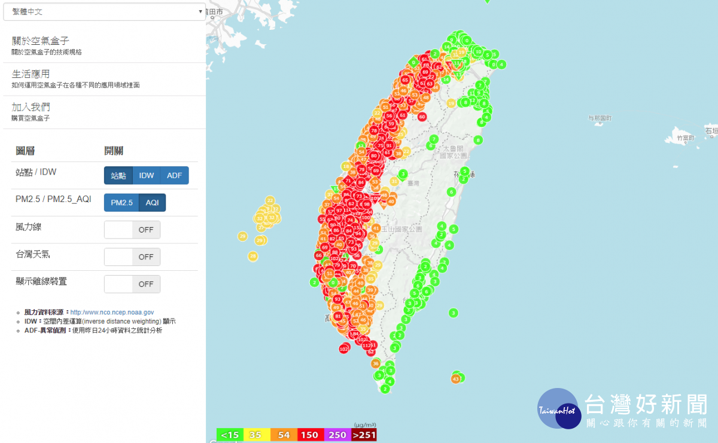
Task: Toggle the 風力線 wind lines switch
Action: click(132, 230)
